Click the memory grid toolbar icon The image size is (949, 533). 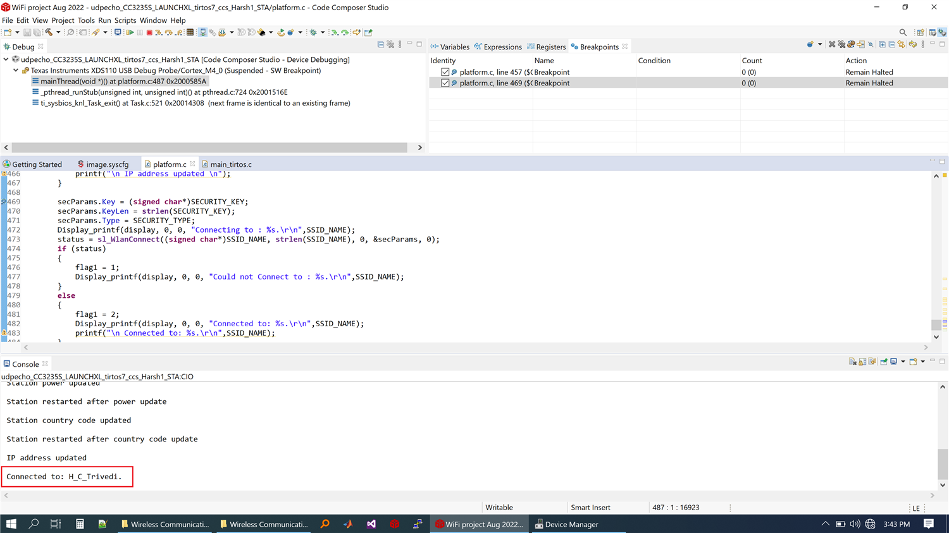190,32
